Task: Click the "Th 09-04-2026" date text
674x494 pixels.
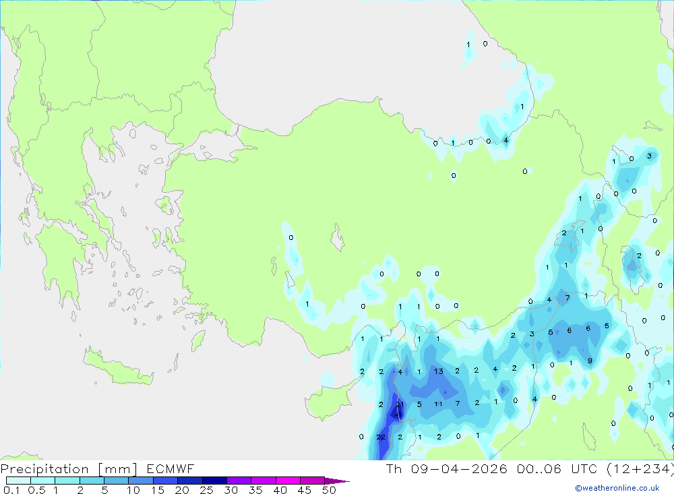Action: [x=447, y=468]
